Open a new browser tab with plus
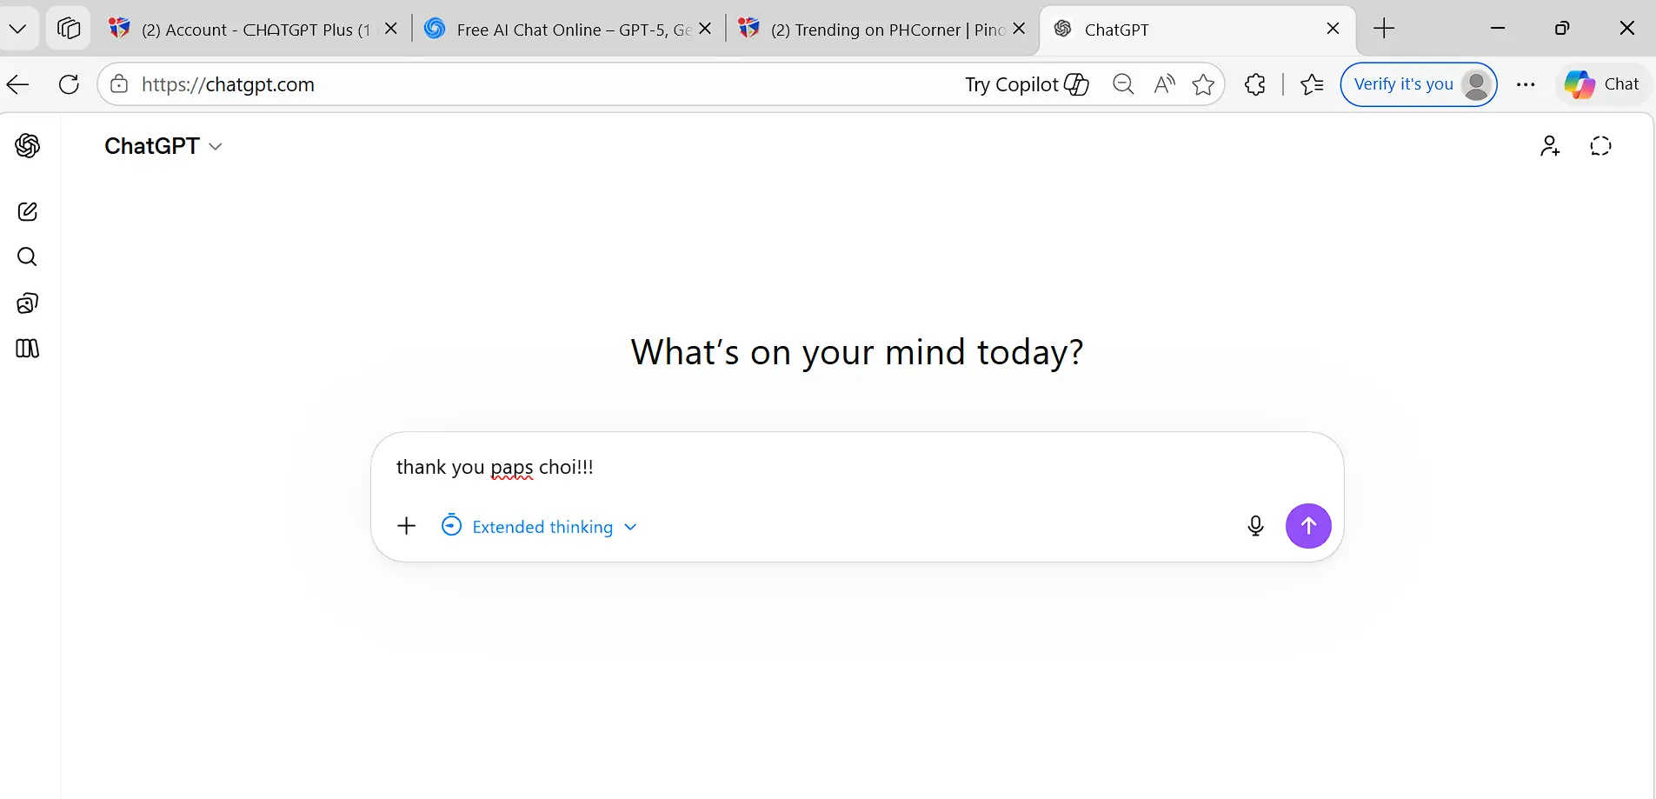The width and height of the screenshot is (1656, 799). click(1384, 29)
